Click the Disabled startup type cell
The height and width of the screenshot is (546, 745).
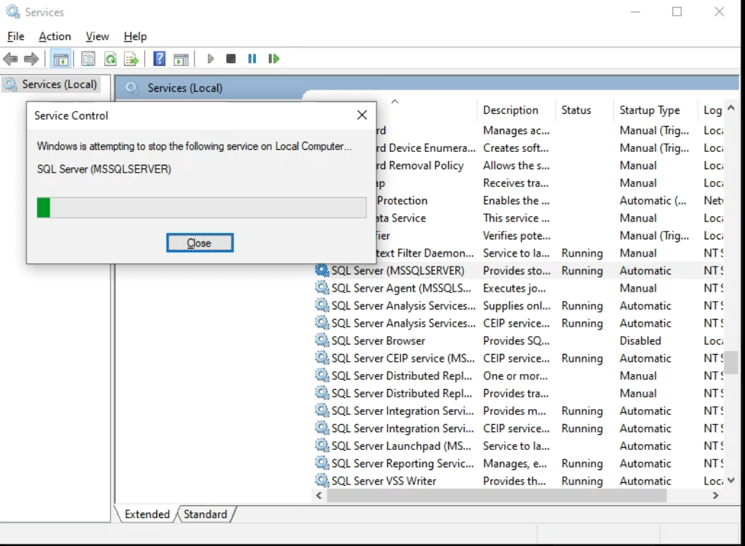coord(640,341)
